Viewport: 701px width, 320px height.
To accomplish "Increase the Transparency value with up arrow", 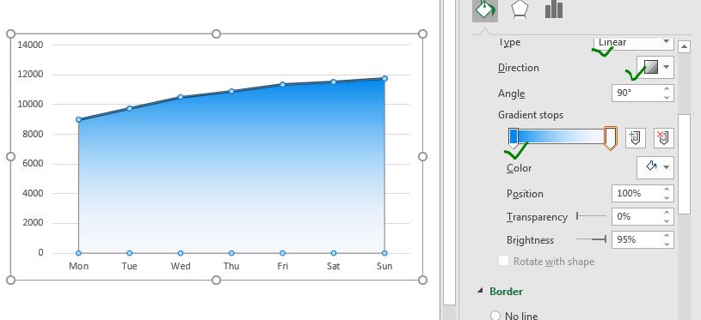I will click(667, 213).
